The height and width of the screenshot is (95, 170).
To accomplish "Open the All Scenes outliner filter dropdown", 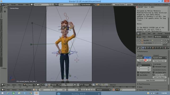I will tap(161, 37).
